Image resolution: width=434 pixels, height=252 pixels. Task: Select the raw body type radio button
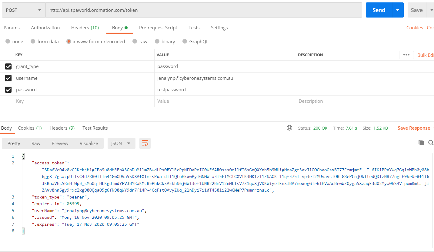coord(135,42)
